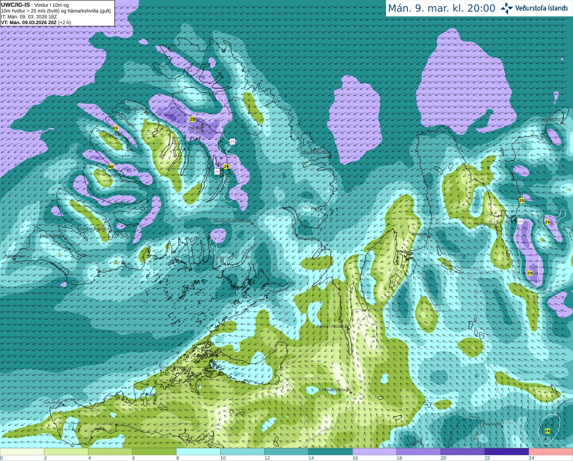Click the white 25 contour label east of Æðey
Viewport: 573px width, 461px height.
pyautogui.click(x=232, y=141)
